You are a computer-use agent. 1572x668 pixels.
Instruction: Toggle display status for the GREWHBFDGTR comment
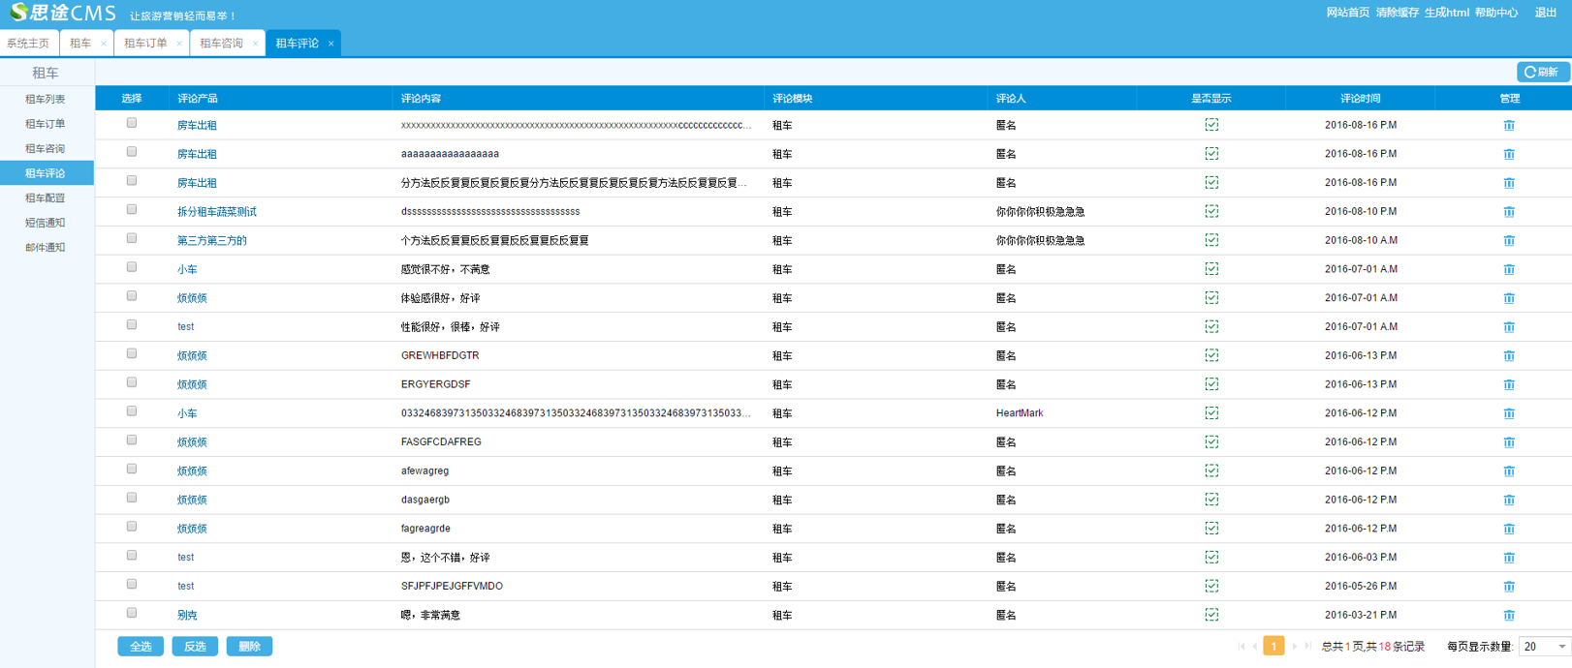point(1211,355)
